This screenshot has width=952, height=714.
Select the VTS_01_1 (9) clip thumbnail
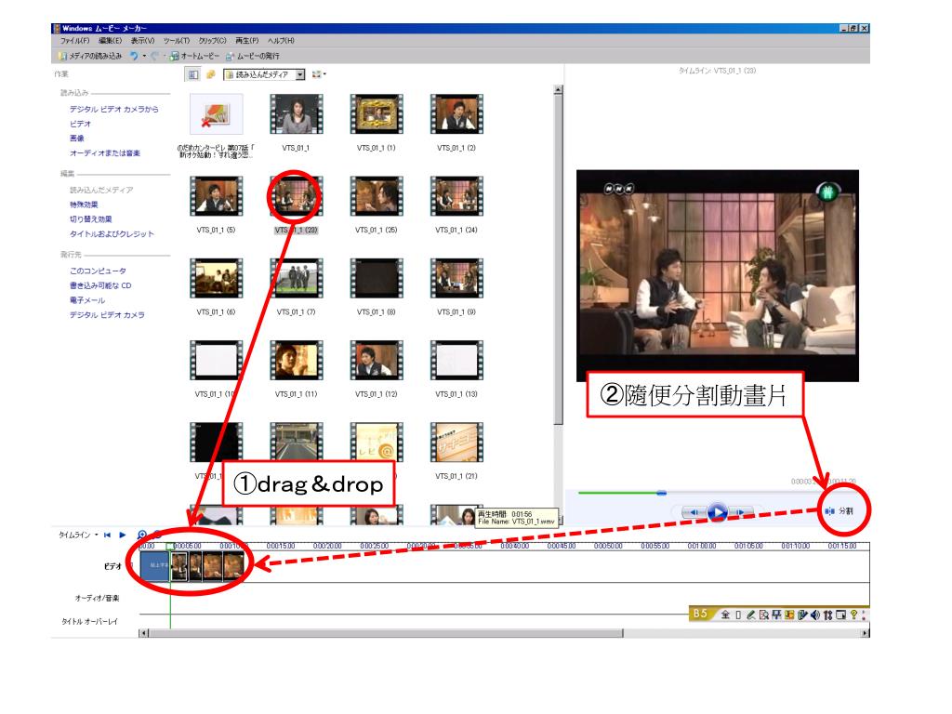456,278
